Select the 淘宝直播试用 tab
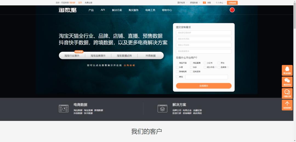 (x=124, y=56)
